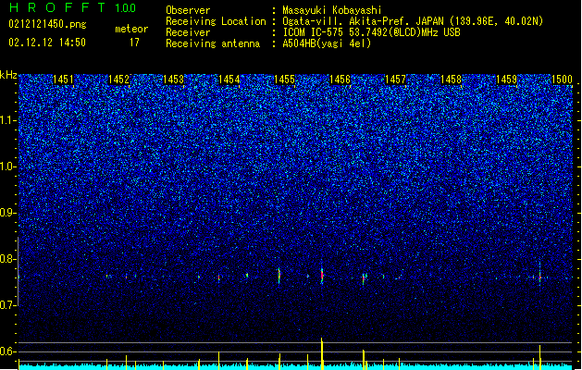
Task: Click the tallest yellow amplitude spike below 1456
Action: click(x=322, y=353)
